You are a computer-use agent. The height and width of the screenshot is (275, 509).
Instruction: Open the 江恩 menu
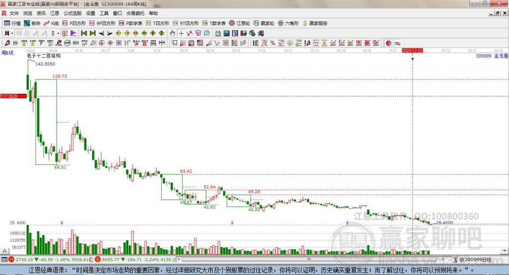[55, 13]
